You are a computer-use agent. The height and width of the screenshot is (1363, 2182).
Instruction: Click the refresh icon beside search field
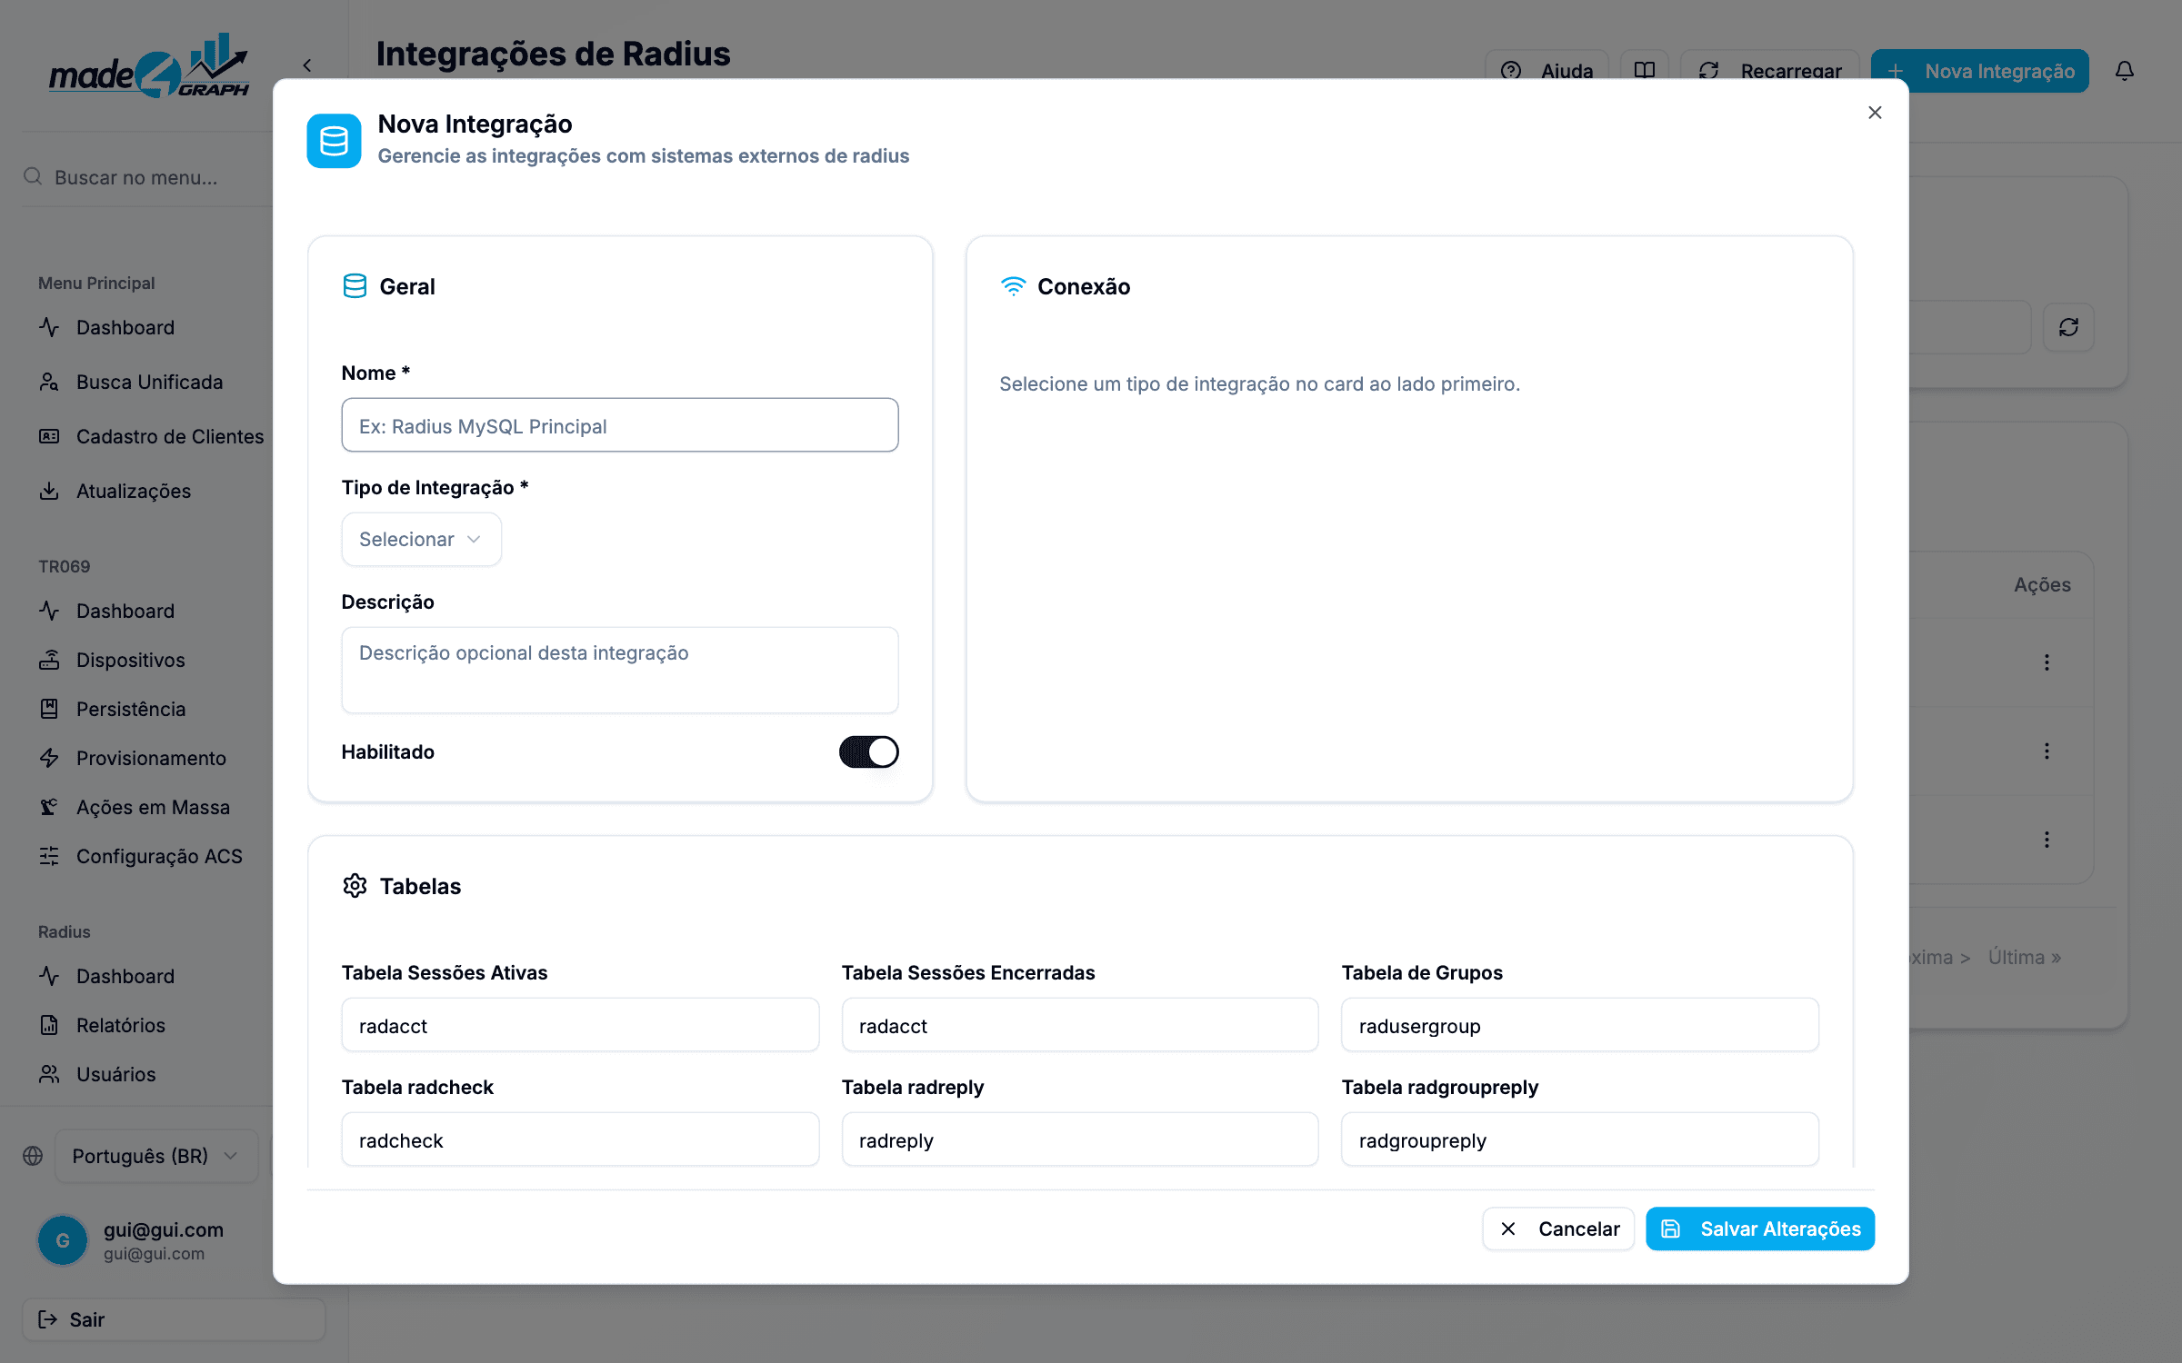coord(2068,327)
